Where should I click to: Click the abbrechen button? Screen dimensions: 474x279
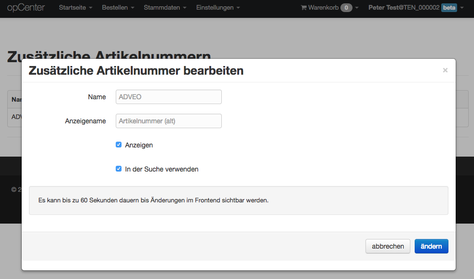(x=388, y=246)
